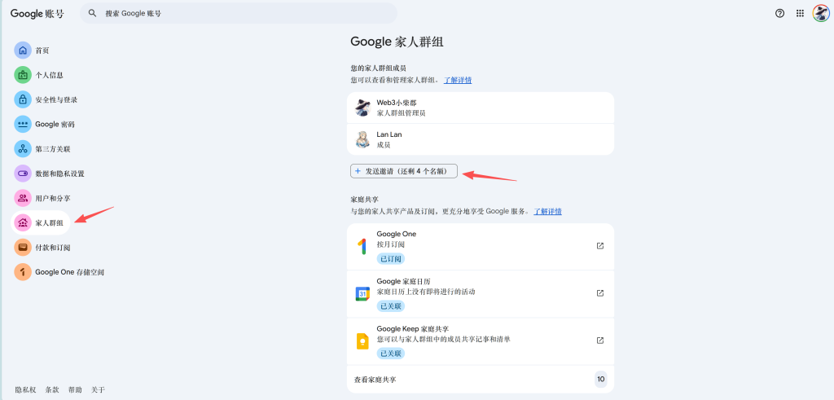The image size is (834, 400).
Task: Click the Google One 存储空间 icon
Action: (x=23, y=272)
